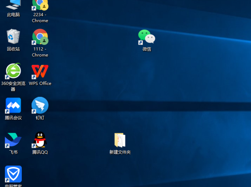Screen dimensions: 251x187
Task: Click the "此电脑" label text
Action: click(x=13, y=15)
